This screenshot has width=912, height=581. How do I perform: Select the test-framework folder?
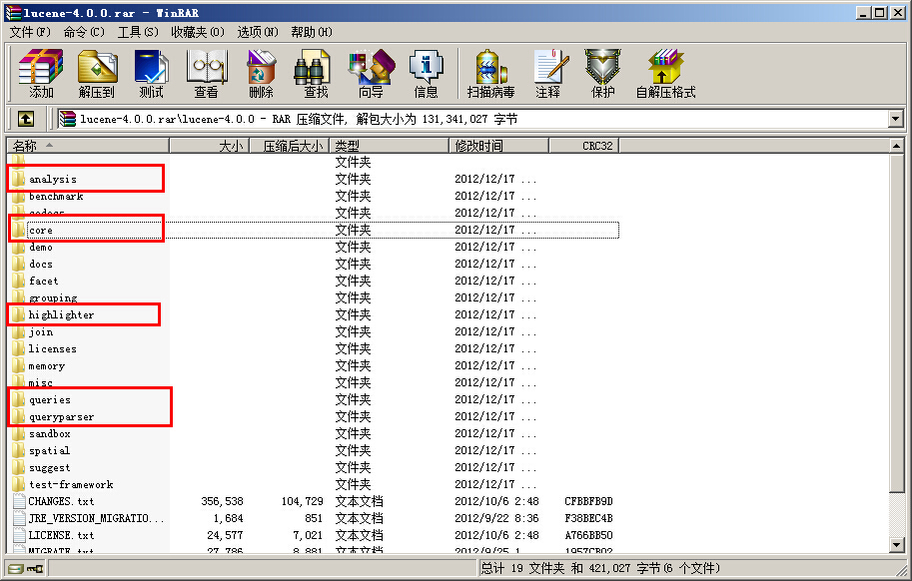point(70,484)
